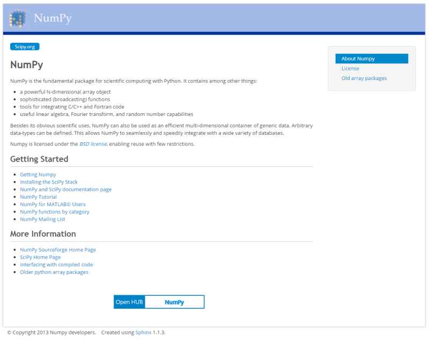
Task: Follow the Sphinx link in footer
Action: tap(143, 332)
